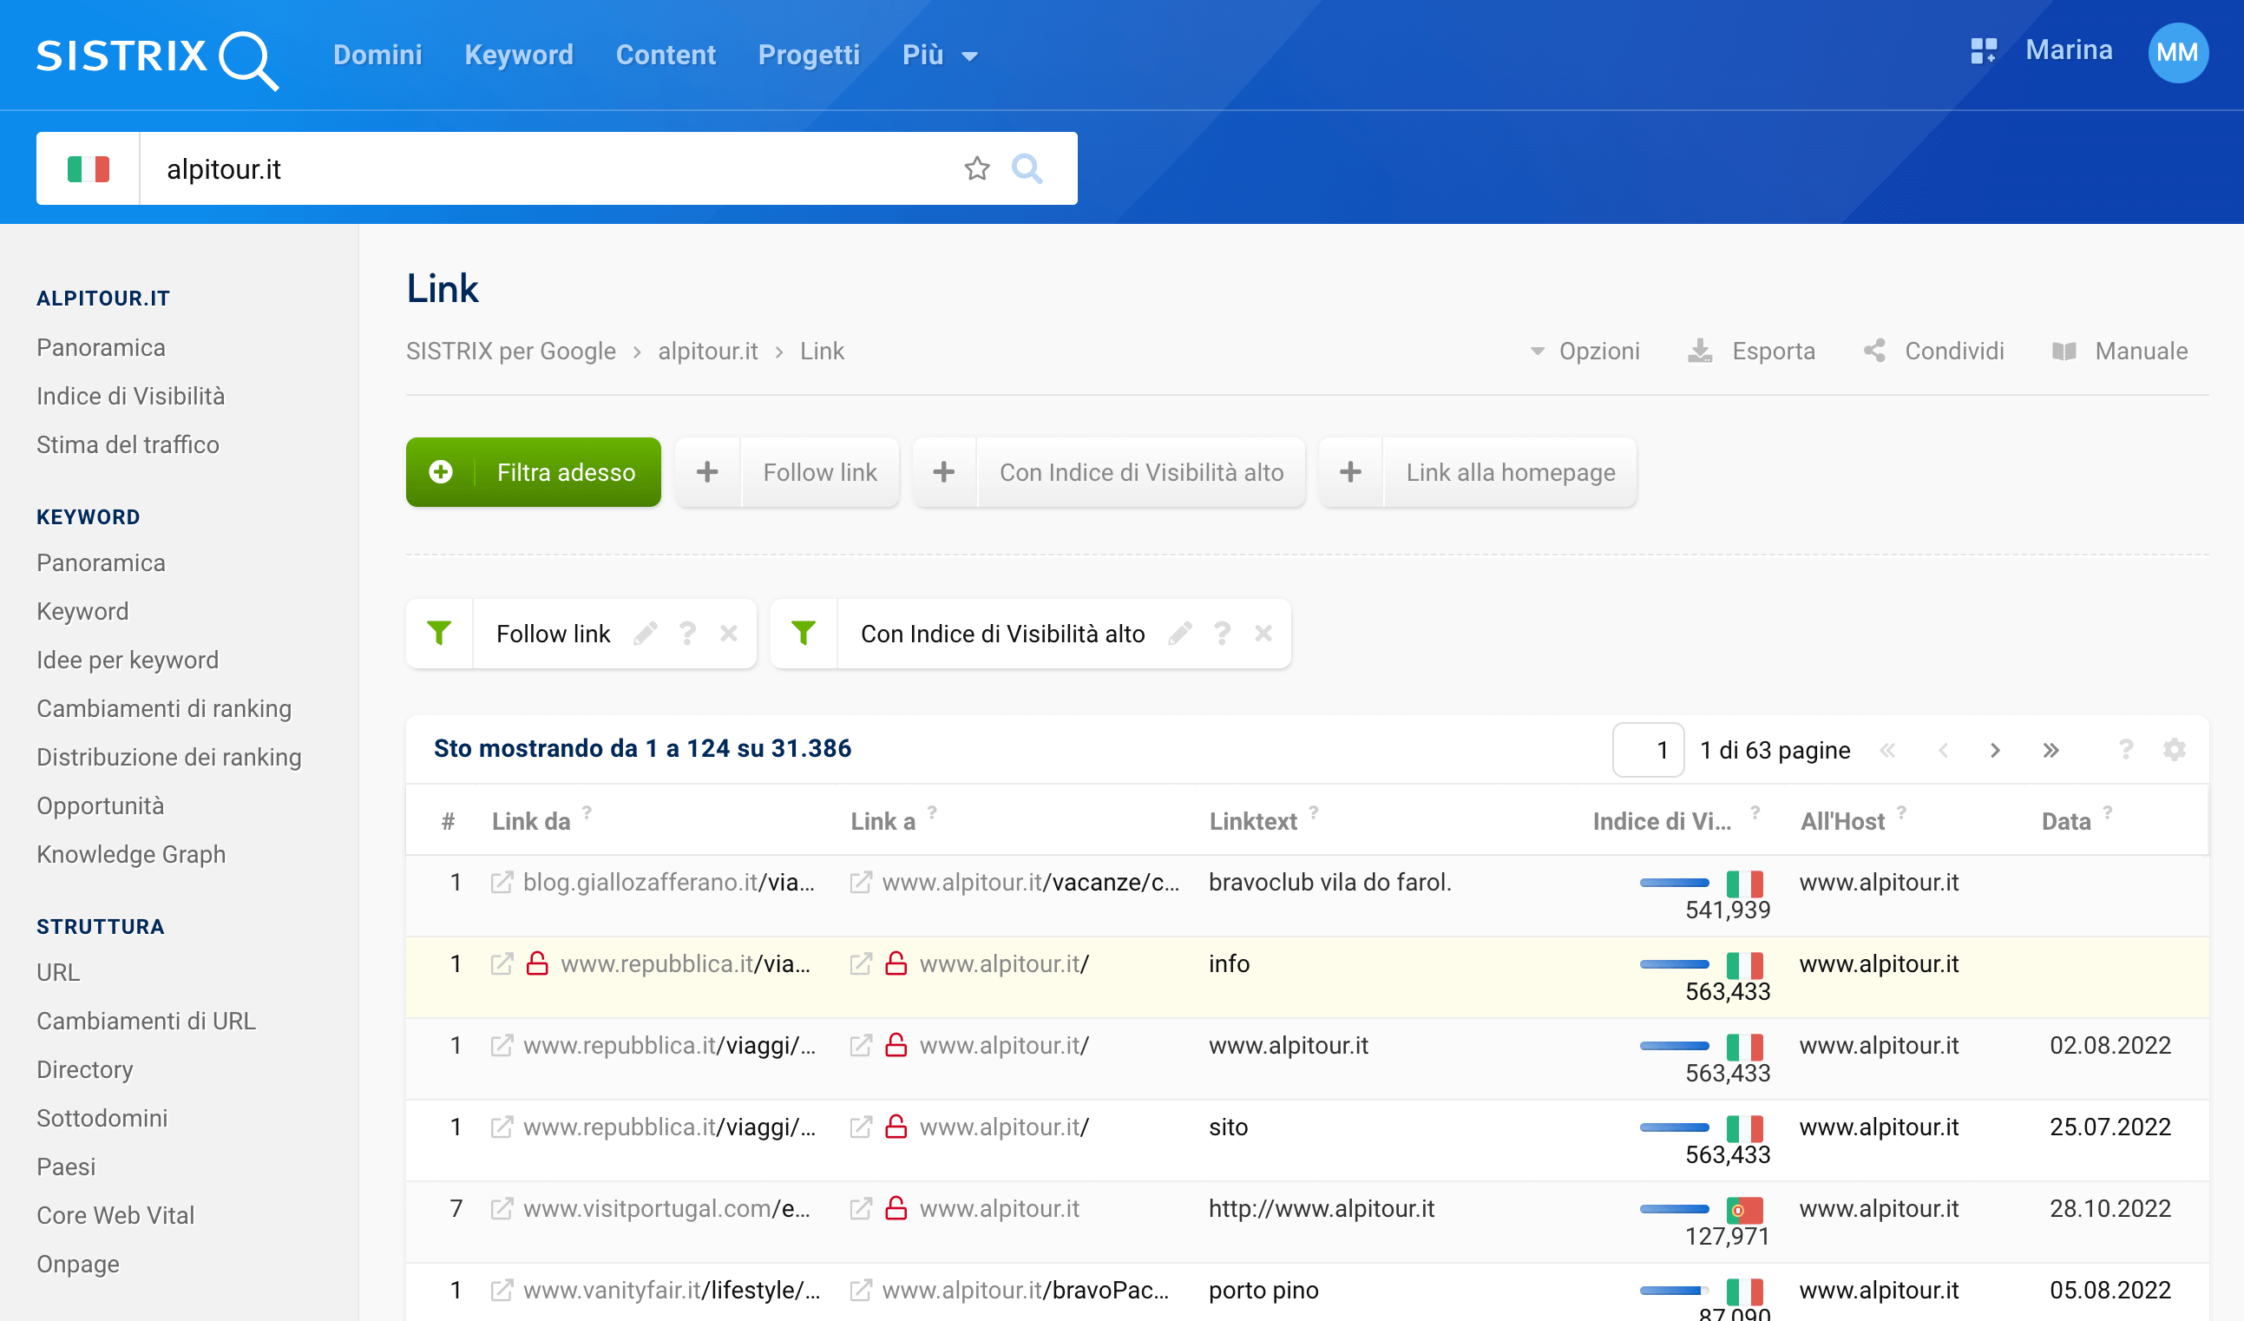The width and height of the screenshot is (2244, 1321).
Task: Open Indice di Visibilità in sidebar
Action: (131, 396)
